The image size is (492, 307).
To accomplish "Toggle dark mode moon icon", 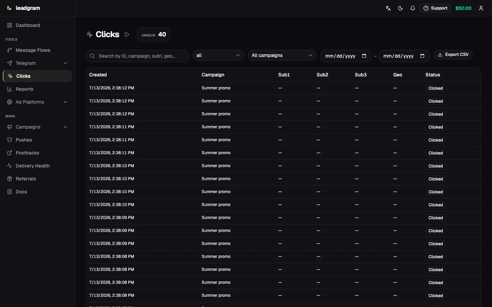I will 400,8.
